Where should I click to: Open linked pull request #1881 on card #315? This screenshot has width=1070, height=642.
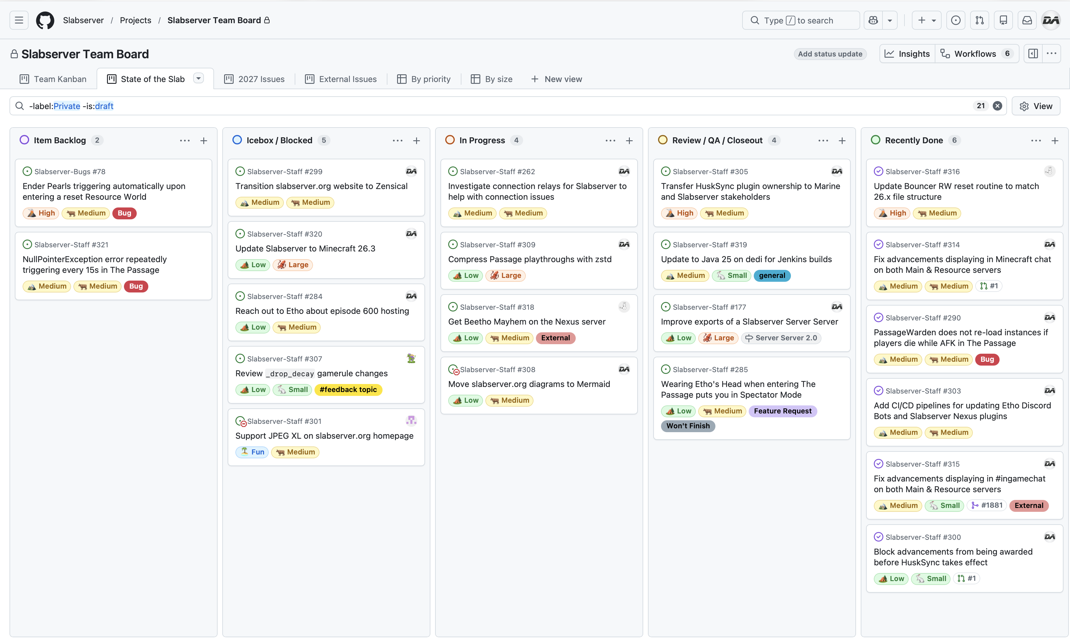[x=986, y=505]
